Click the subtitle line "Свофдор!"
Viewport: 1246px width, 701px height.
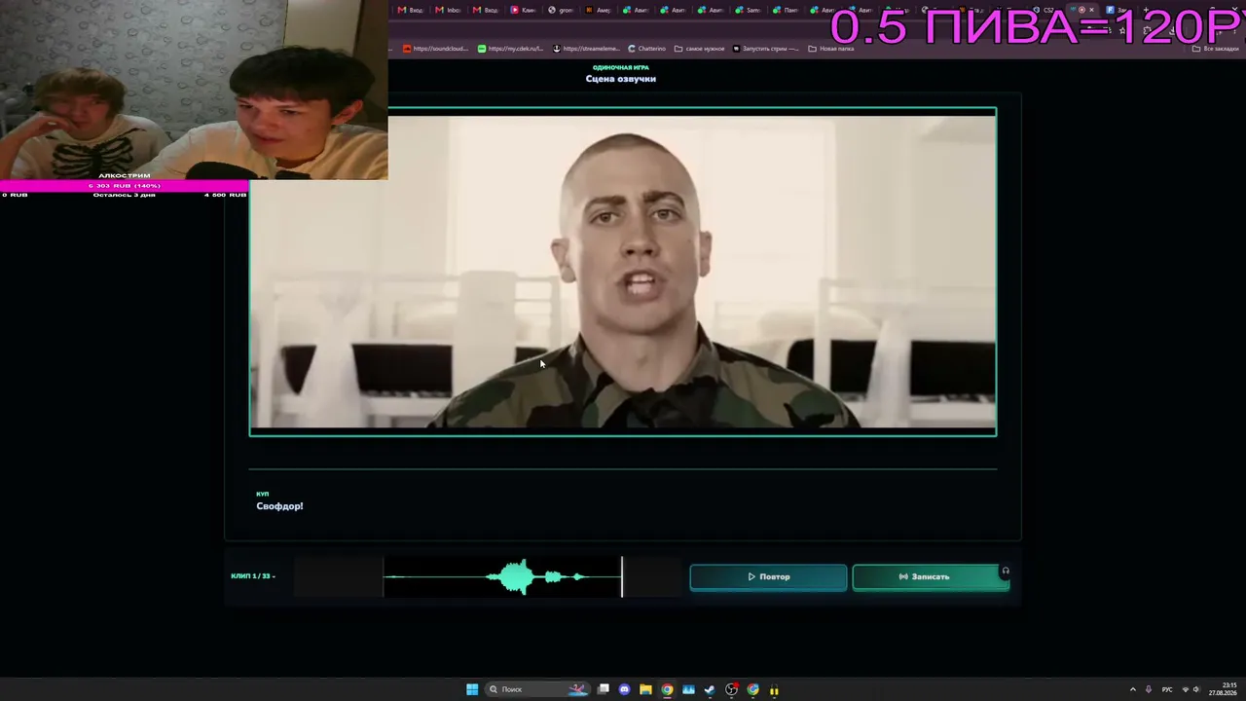[x=279, y=506]
